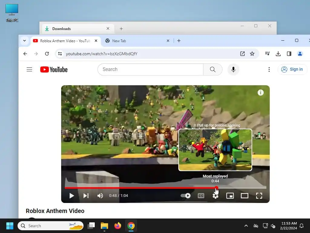Screen dimensions: 310x233
Task: Add a new tab in the Downloads window
Action: pyautogui.click(x=121, y=29)
